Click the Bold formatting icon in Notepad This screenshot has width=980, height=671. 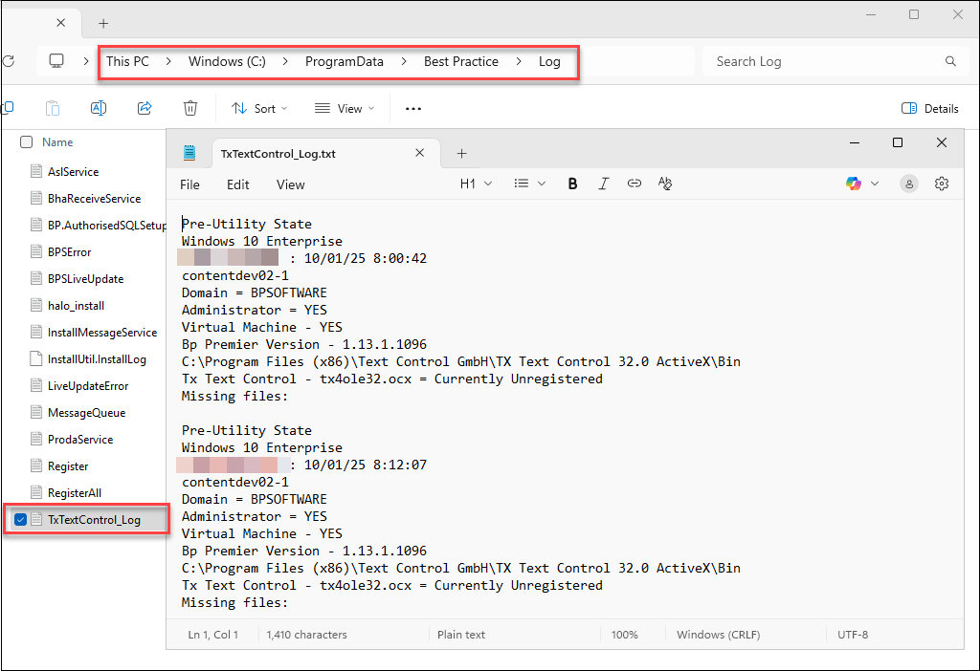(x=572, y=184)
